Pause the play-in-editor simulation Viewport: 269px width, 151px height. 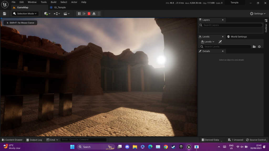coord(79,14)
